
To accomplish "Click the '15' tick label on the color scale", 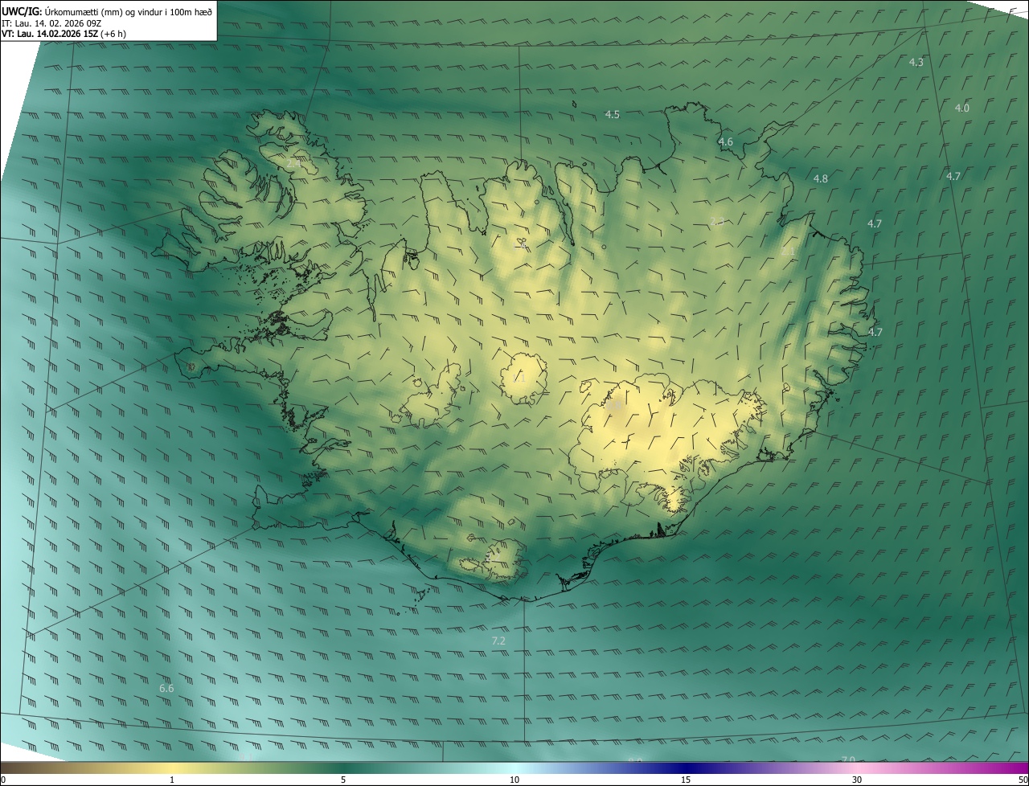I will tap(686, 780).
